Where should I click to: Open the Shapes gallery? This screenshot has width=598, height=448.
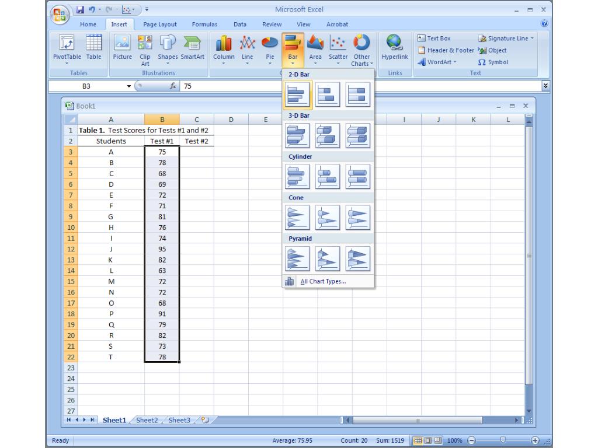click(x=168, y=50)
